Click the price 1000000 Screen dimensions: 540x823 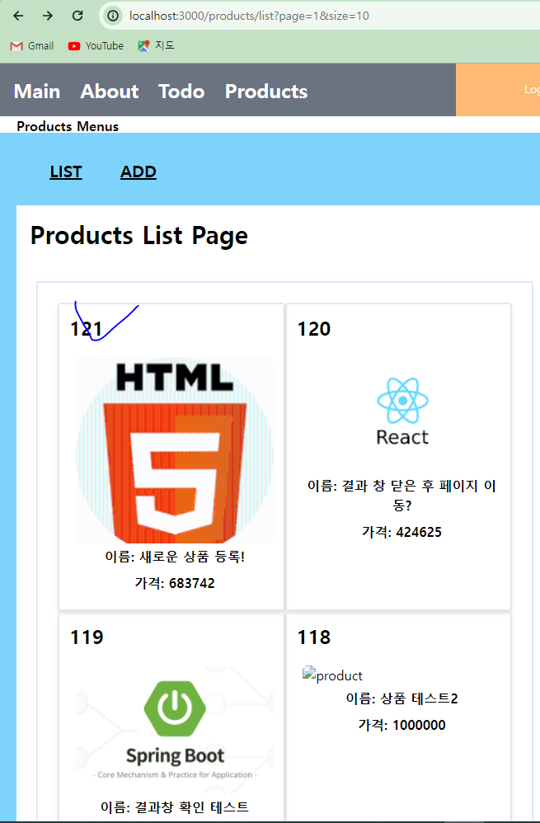402,725
